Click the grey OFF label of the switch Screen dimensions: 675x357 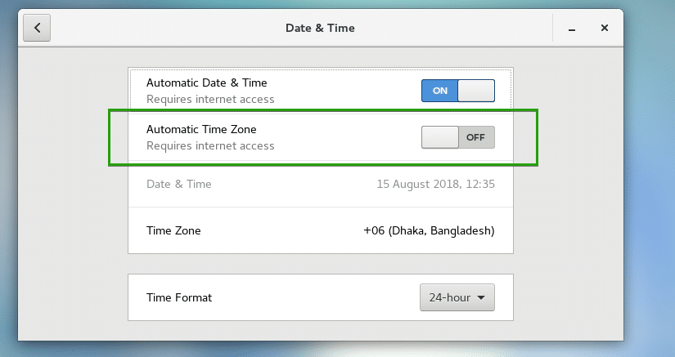coord(475,137)
